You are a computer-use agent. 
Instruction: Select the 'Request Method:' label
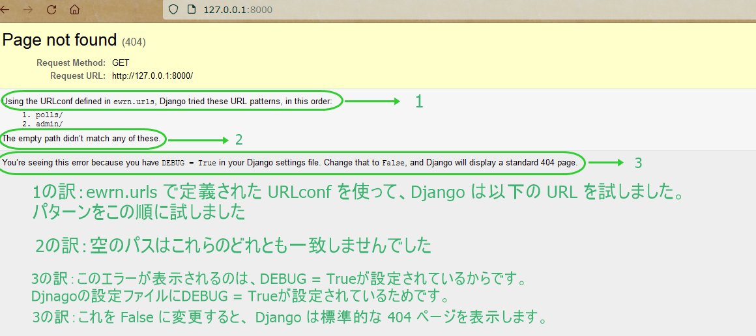pyautogui.click(x=71, y=63)
